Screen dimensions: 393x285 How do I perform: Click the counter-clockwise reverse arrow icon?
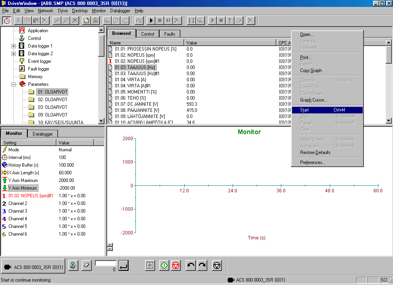pos(191,265)
